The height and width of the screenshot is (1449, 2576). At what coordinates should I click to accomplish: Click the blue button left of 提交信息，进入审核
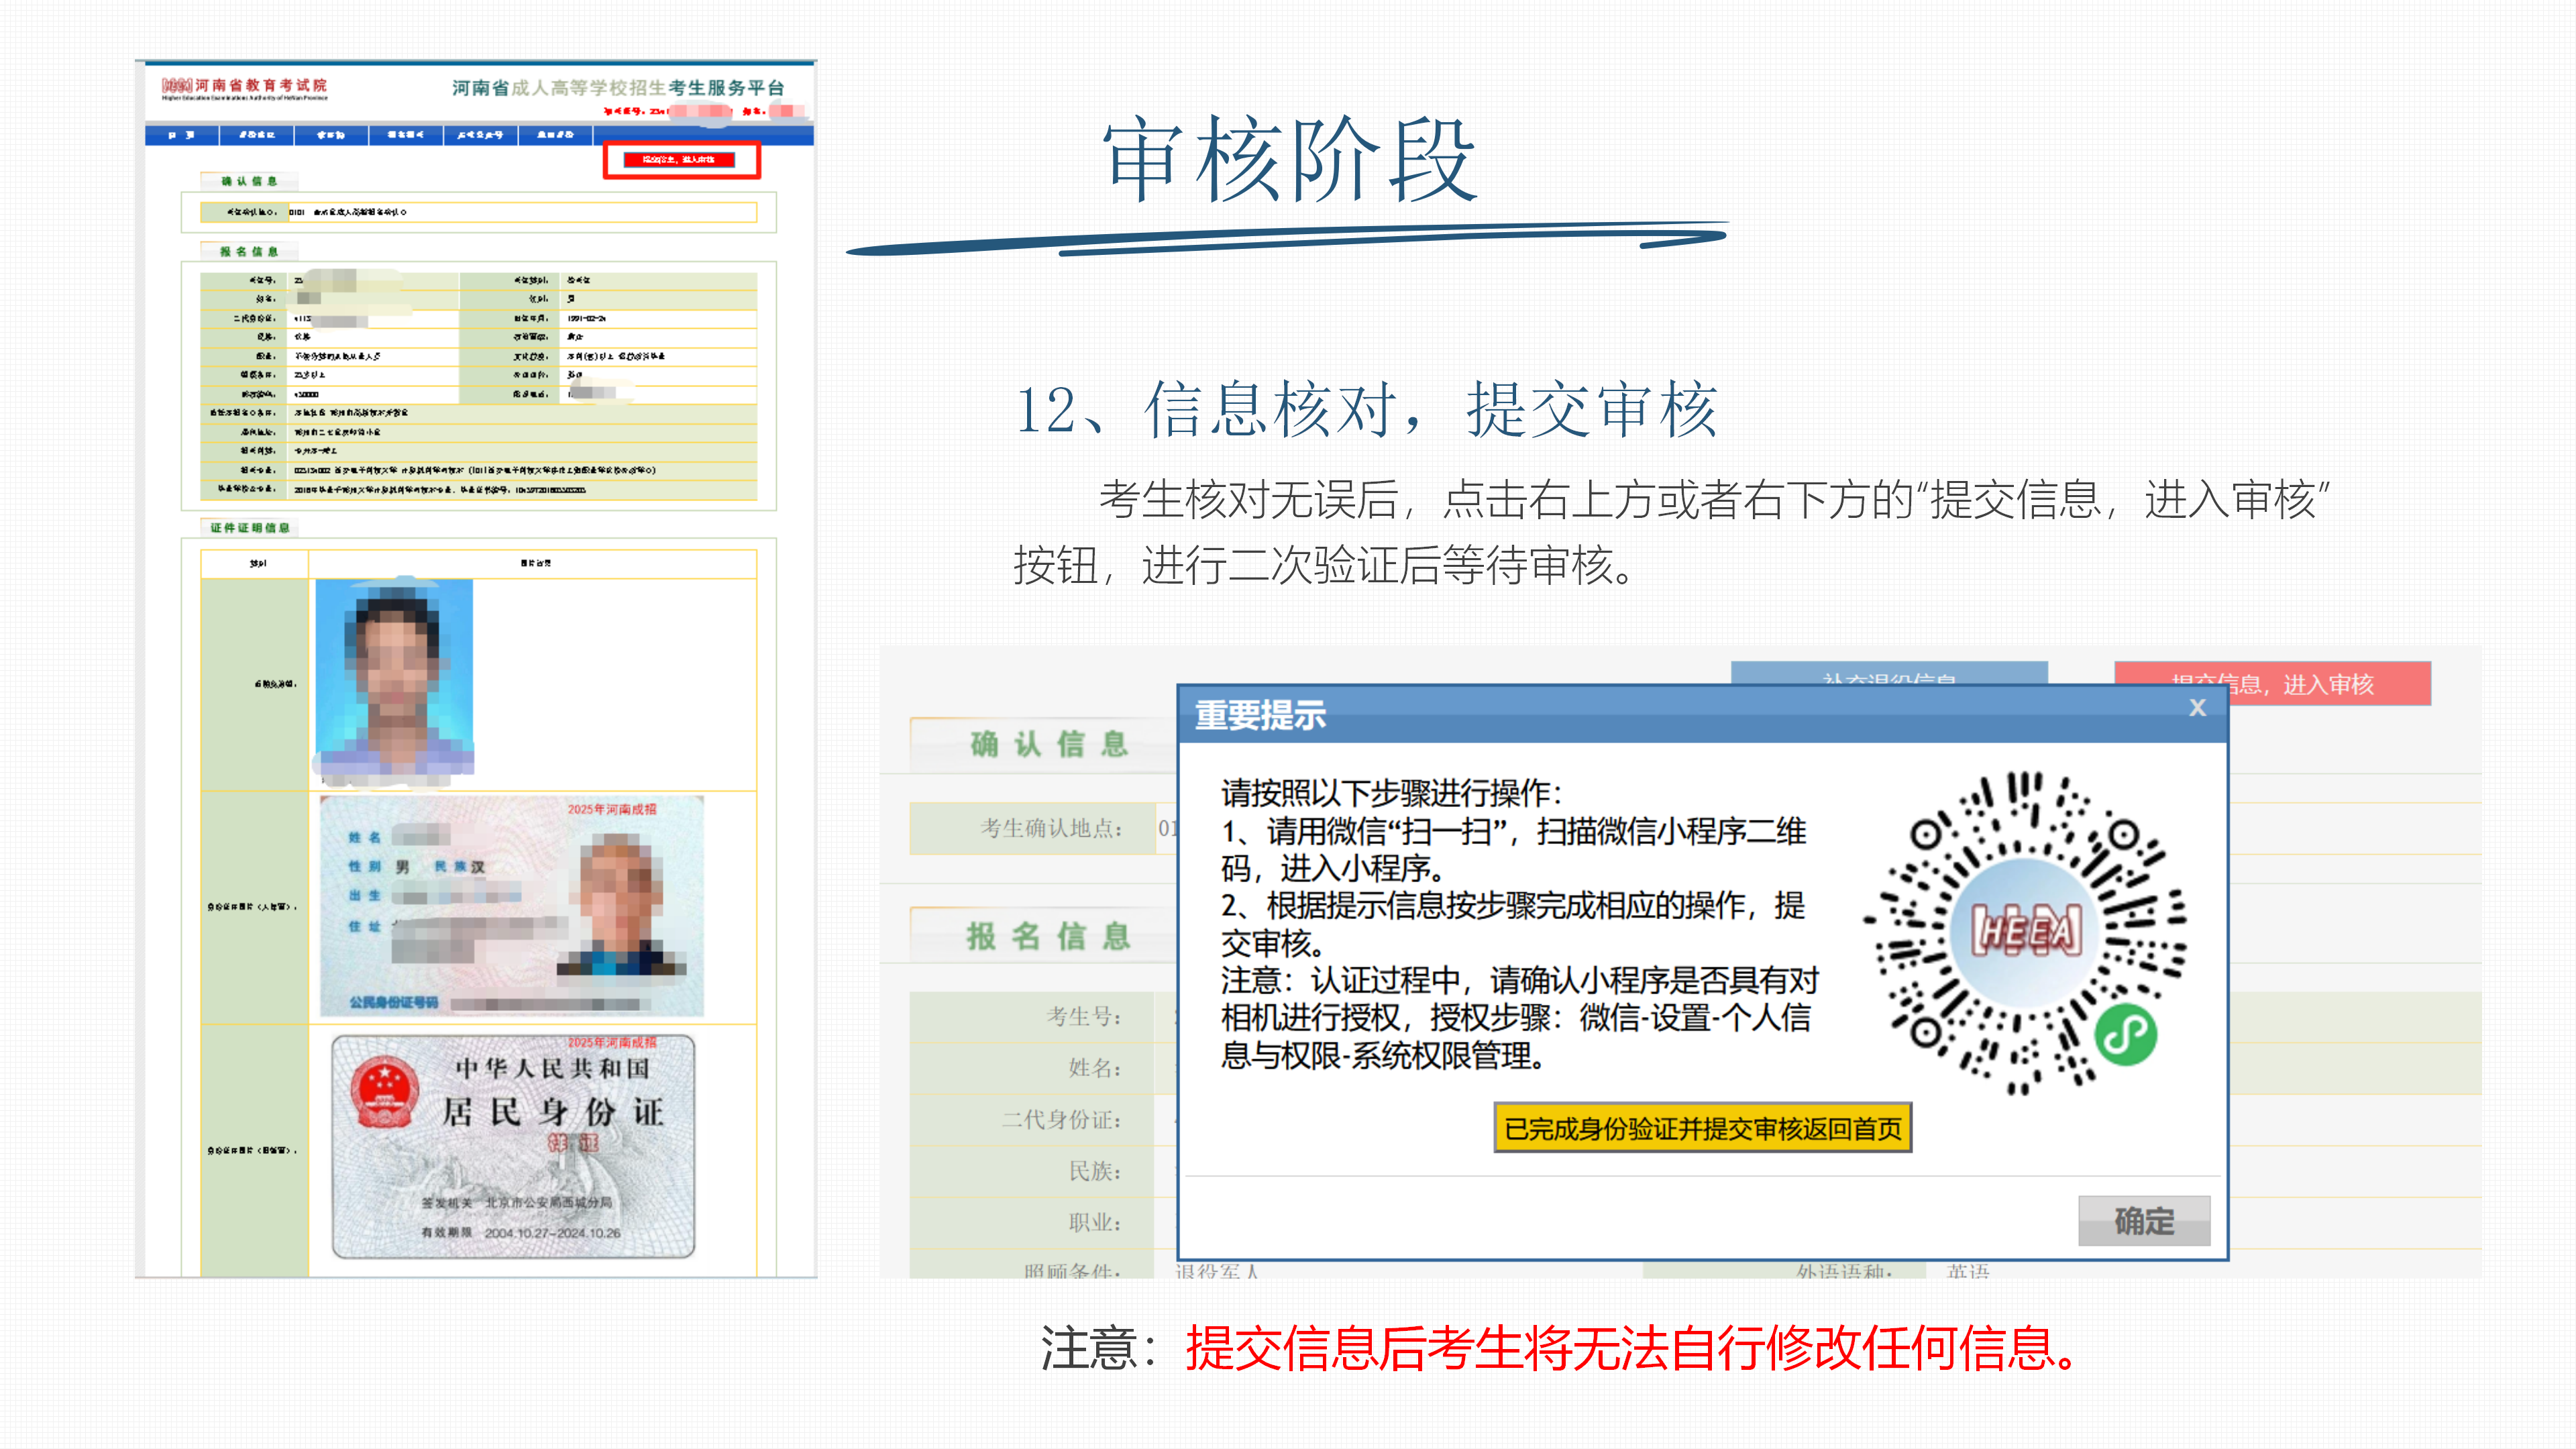1888,674
